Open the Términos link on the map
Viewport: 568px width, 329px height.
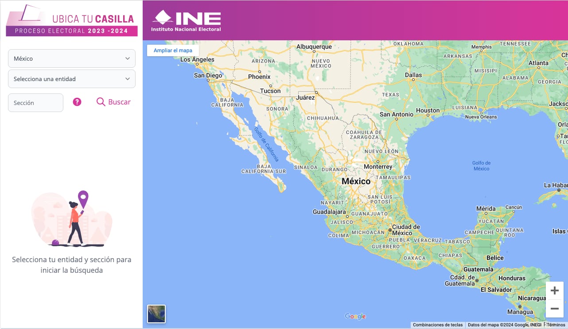[x=556, y=325]
